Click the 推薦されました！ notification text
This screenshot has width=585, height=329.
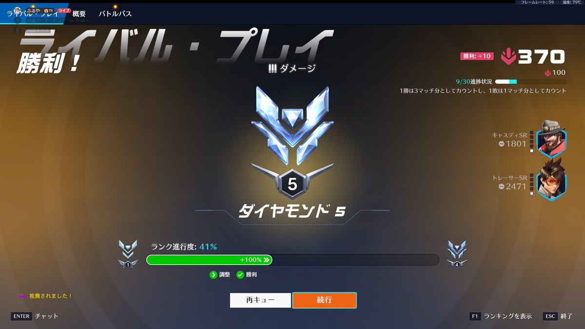click(50, 296)
